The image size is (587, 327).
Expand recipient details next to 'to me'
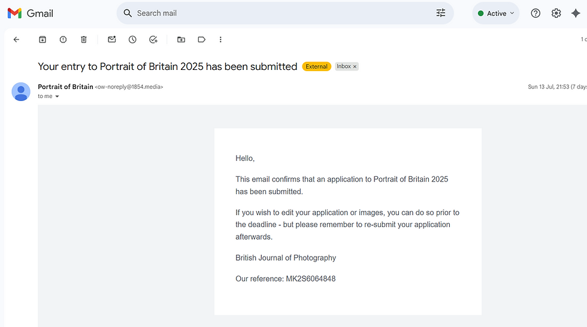click(58, 96)
